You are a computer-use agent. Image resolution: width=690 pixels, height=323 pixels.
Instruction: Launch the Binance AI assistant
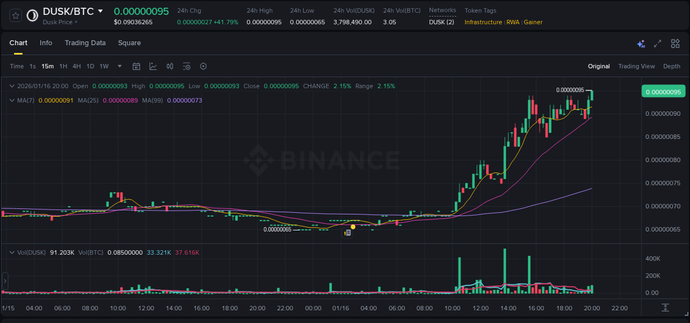(x=641, y=43)
